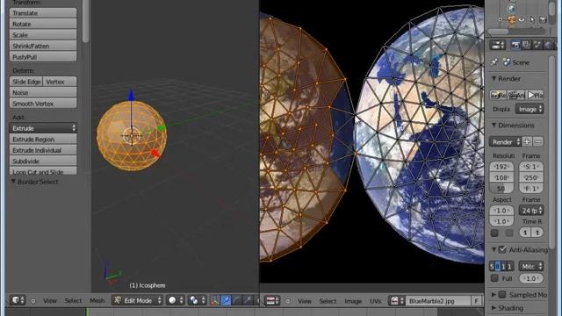Enable the rotate manipulator arc icon
The image size is (562, 316).
tap(236, 300)
